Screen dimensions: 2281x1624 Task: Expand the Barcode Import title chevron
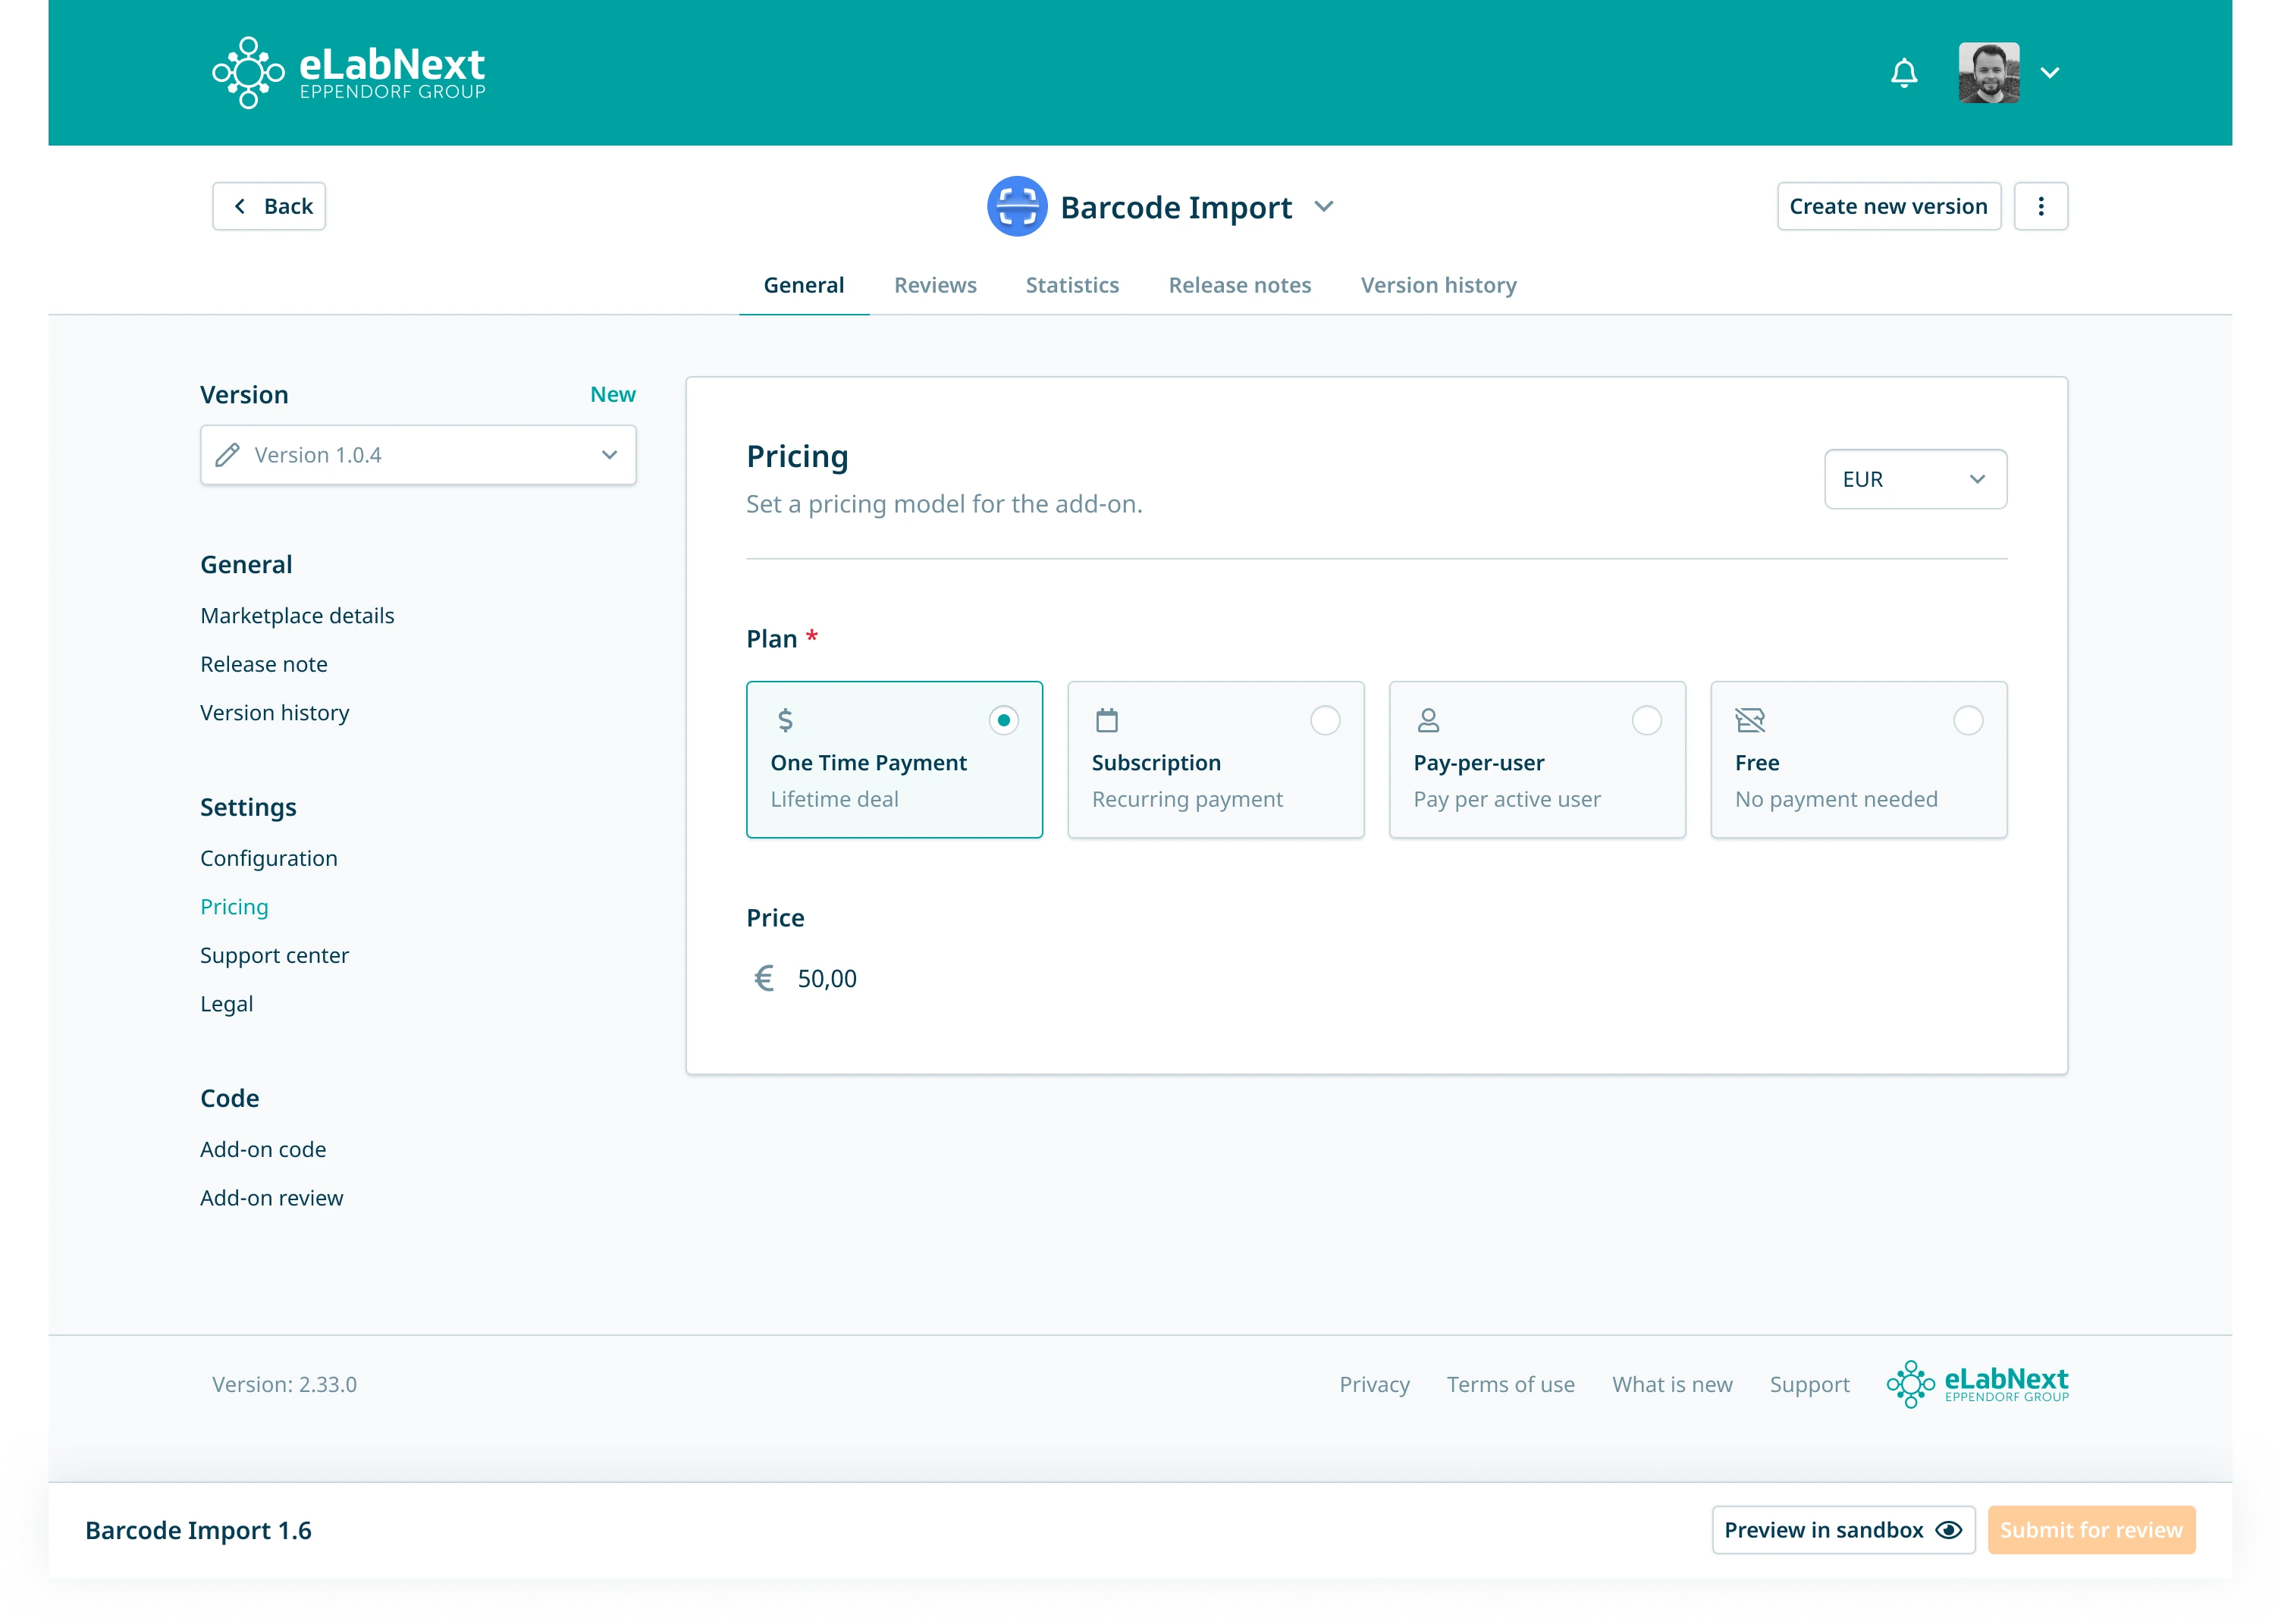click(1323, 207)
